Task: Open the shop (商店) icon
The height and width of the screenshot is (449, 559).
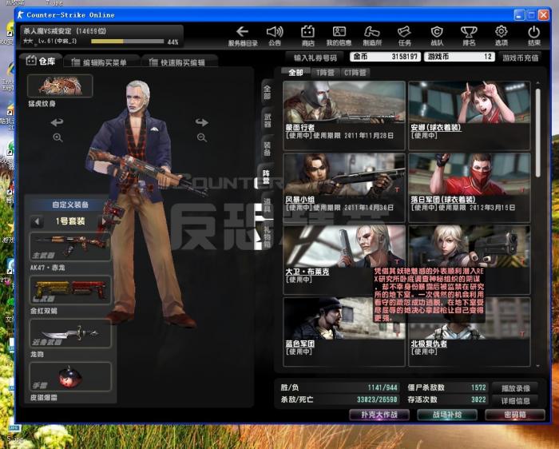Action: coord(307,36)
